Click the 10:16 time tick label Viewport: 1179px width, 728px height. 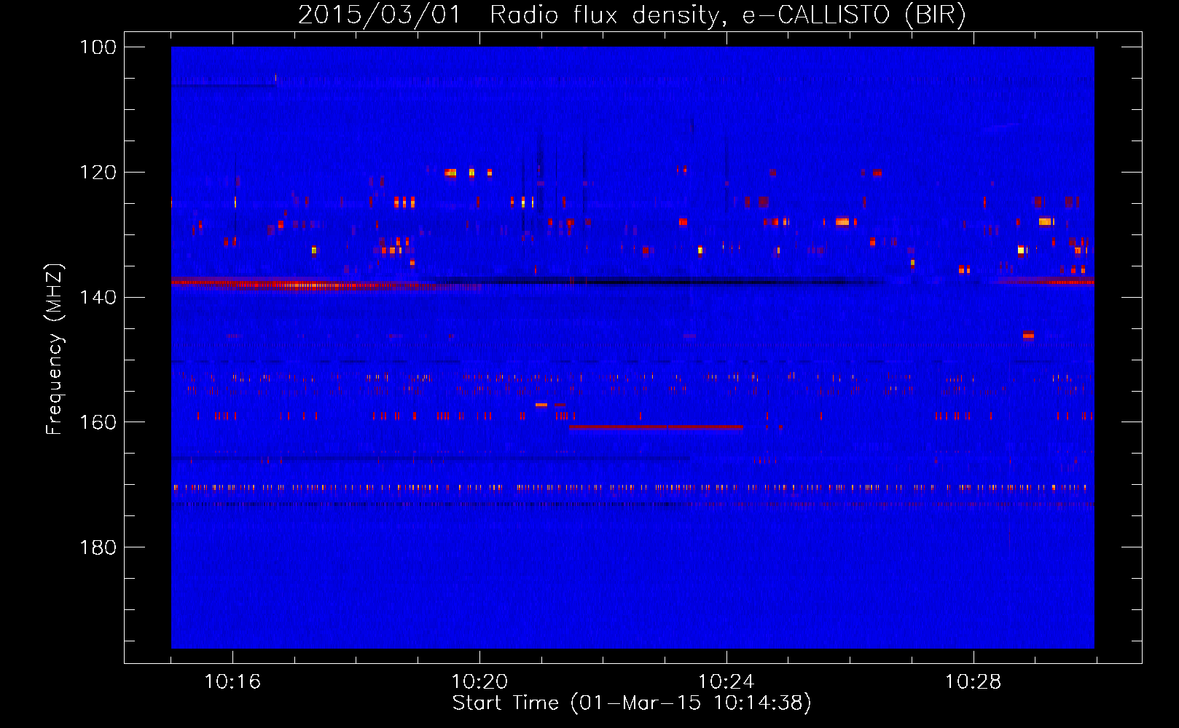point(232,682)
